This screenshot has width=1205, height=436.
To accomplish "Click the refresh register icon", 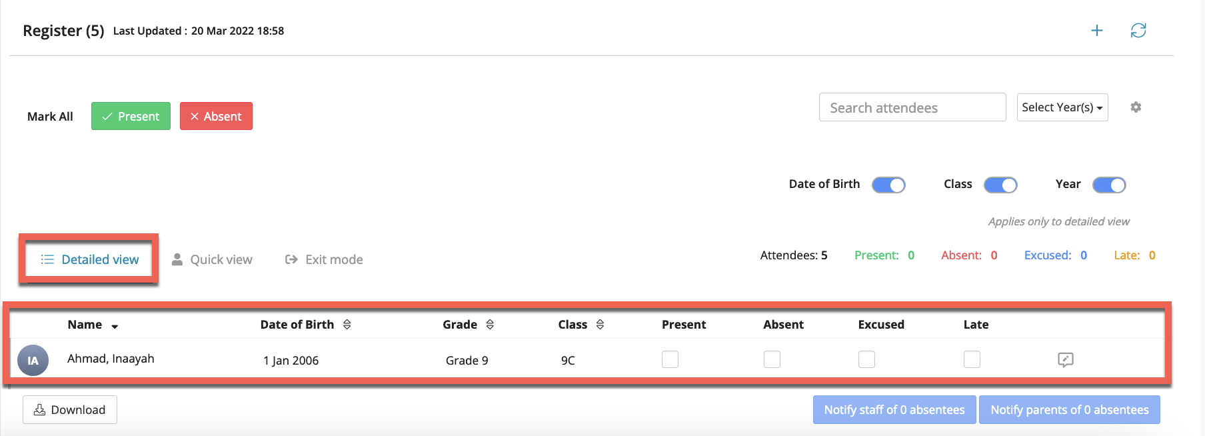I will tap(1138, 31).
